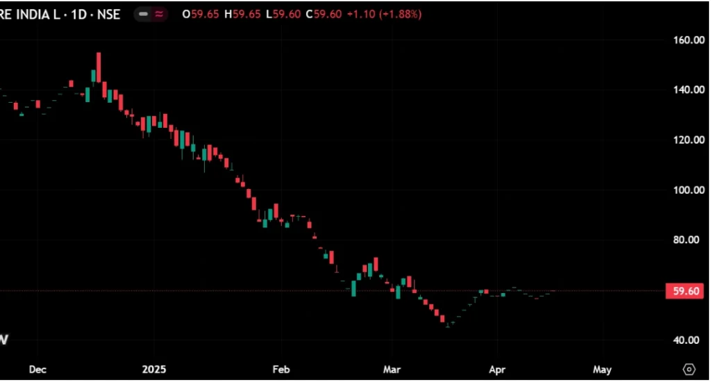711x382 pixels.
Task: Click the 140.00 price axis label
Action: pos(689,90)
